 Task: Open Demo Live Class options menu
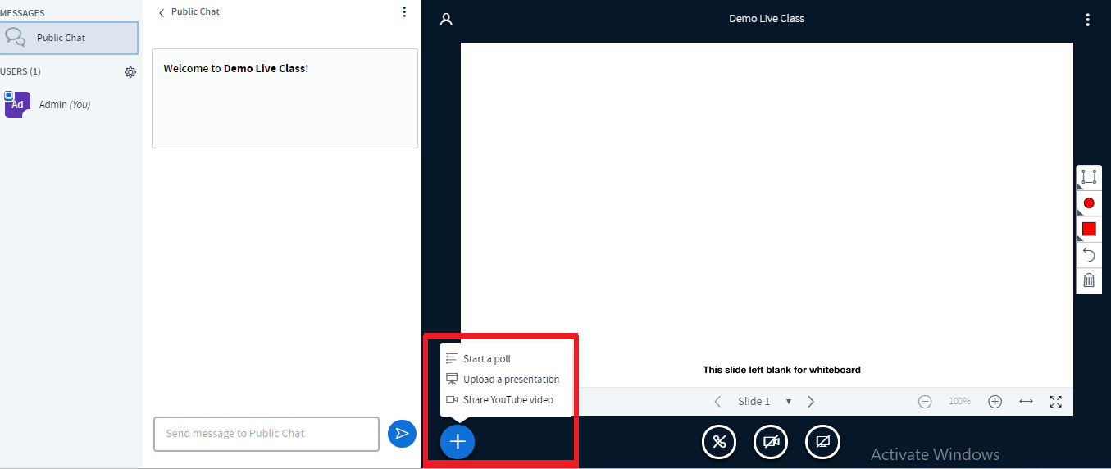[x=1087, y=19]
